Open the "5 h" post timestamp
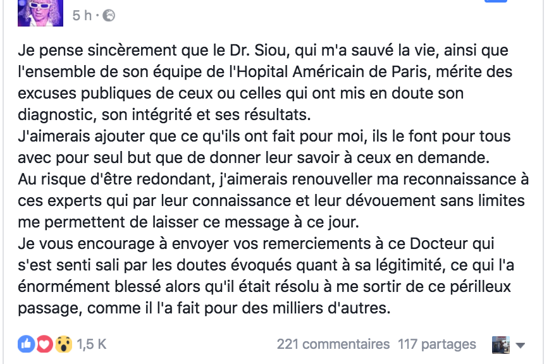This screenshot has height=364, width=549. (82, 16)
